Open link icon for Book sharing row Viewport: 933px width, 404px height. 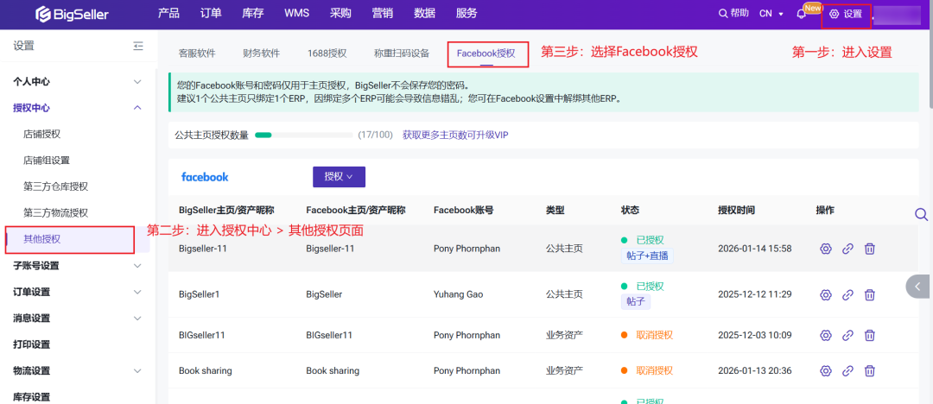click(x=847, y=371)
